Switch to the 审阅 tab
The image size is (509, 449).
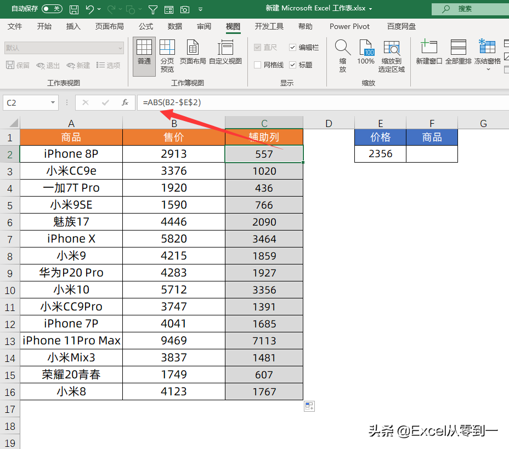(204, 26)
